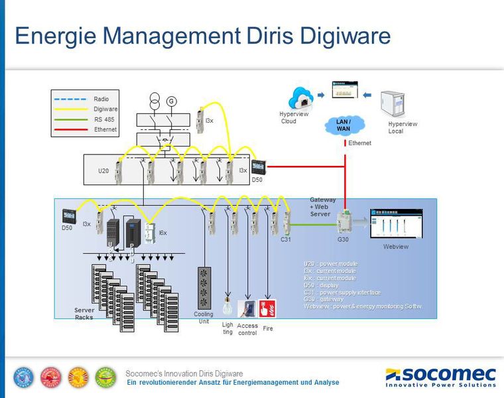The height and width of the screenshot is (398, 504).
Task: Click the 'Webview' label under monitor
Action: click(396, 247)
